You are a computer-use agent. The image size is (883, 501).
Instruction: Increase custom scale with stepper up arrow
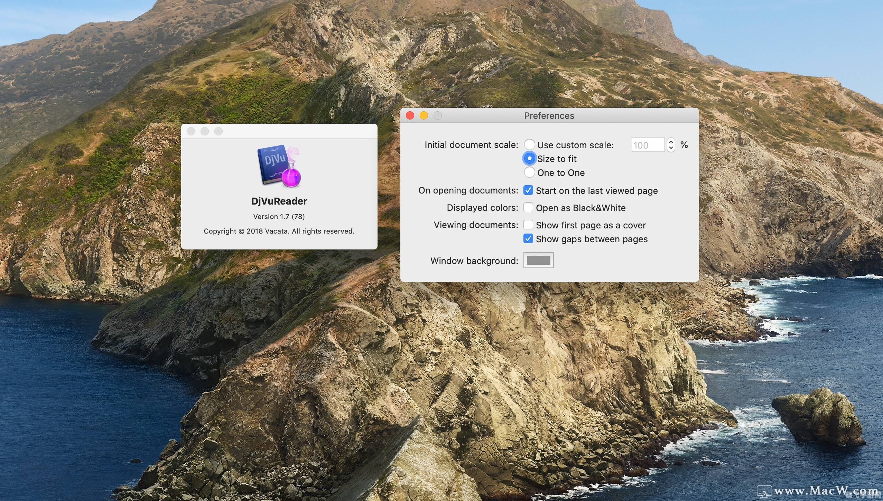(671, 142)
